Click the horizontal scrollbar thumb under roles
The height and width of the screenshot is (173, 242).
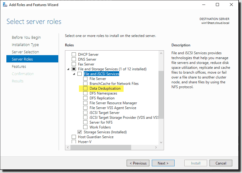101,148
